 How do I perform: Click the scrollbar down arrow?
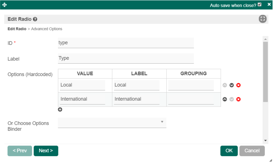[265, 141]
